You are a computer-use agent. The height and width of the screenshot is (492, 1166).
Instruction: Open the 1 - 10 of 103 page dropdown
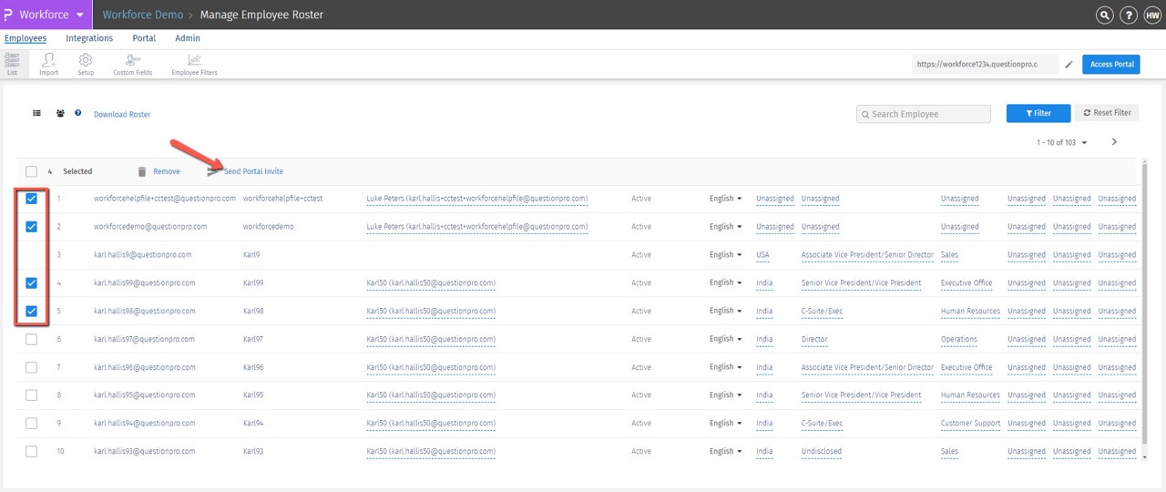(1061, 142)
